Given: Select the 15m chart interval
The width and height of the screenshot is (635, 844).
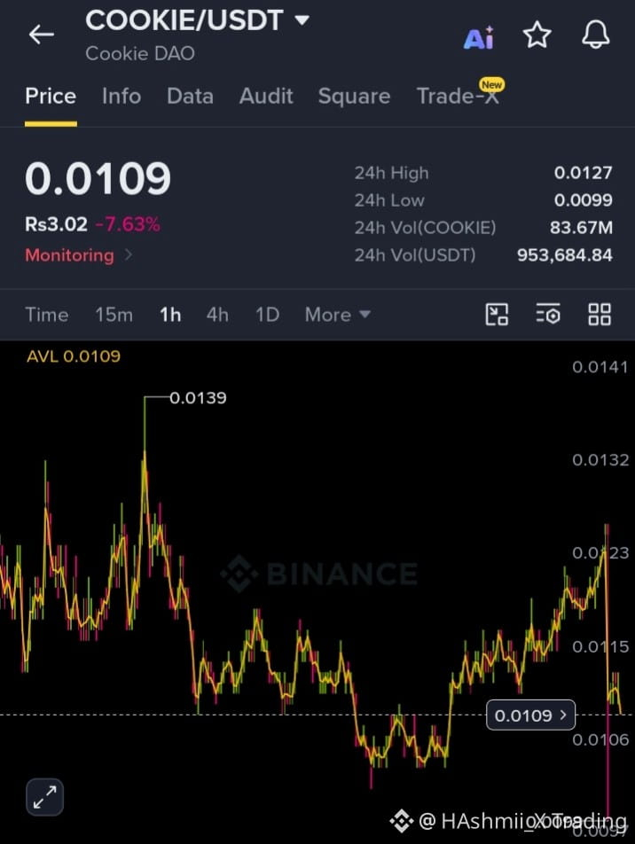Looking at the screenshot, I should [114, 315].
